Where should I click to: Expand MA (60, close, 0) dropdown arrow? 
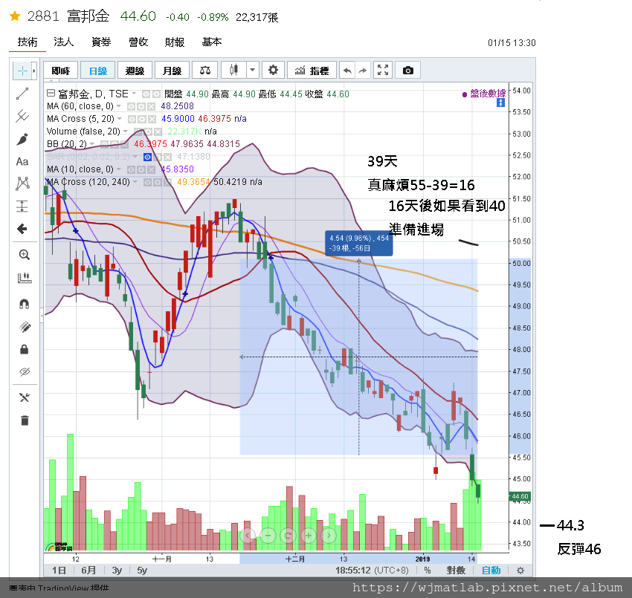tap(119, 106)
